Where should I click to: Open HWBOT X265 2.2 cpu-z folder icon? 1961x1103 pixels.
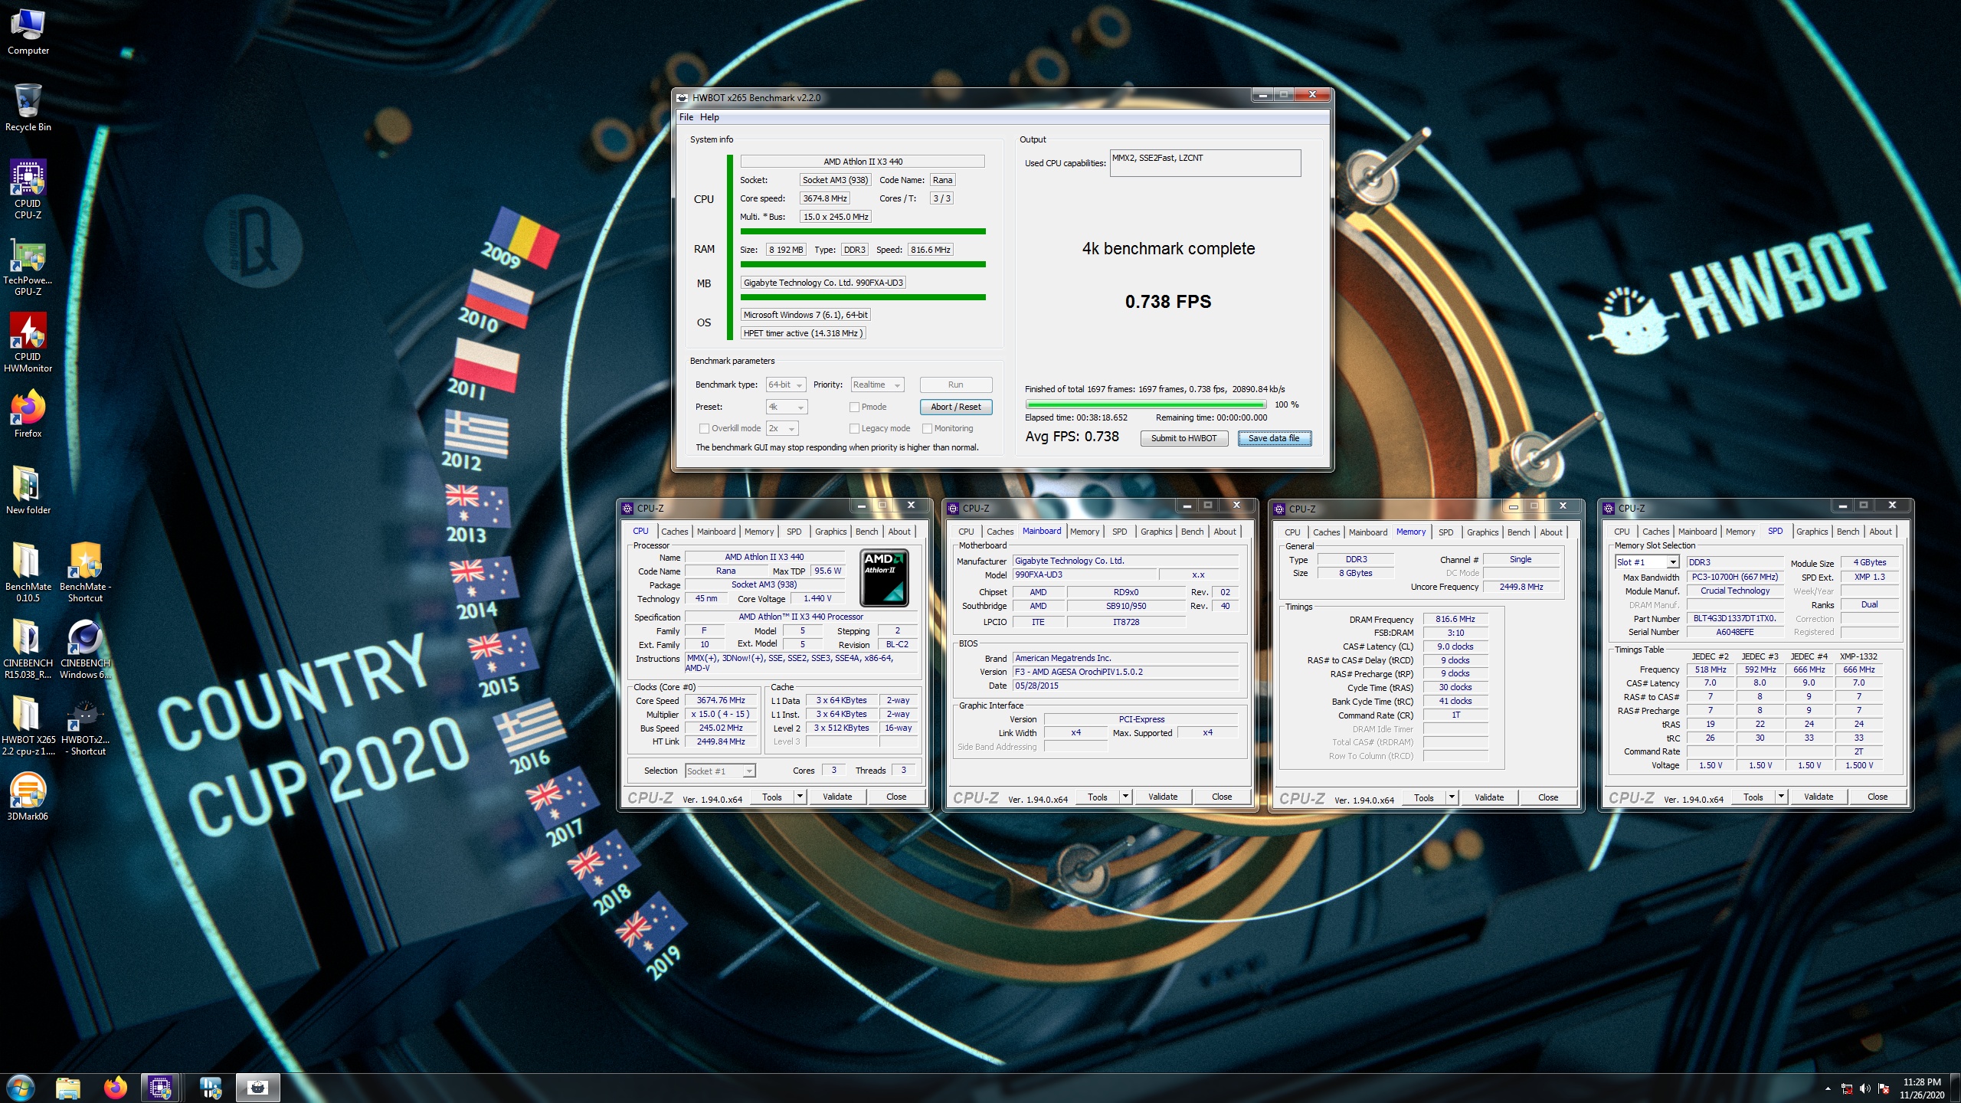pyautogui.click(x=28, y=725)
